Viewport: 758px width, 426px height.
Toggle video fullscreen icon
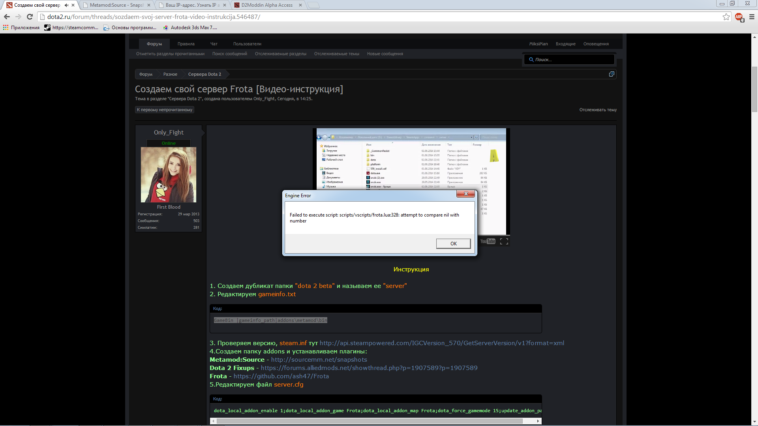click(x=504, y=241)
